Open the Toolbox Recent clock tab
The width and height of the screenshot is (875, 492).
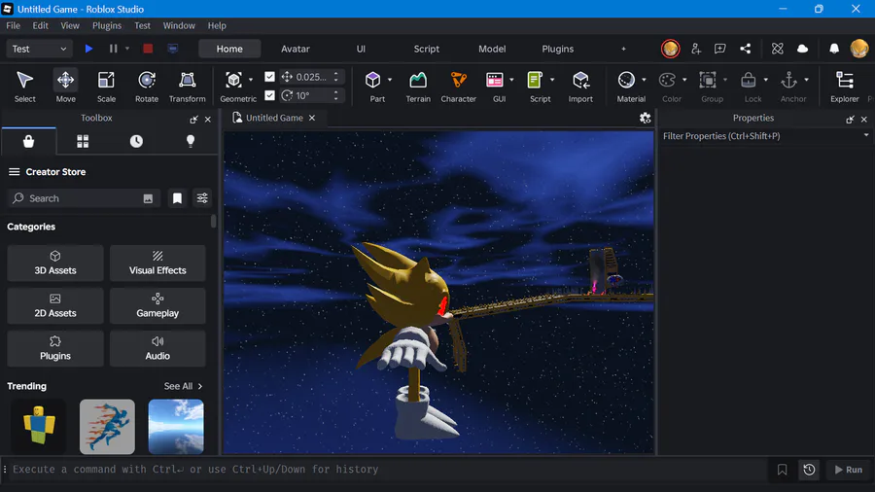pyautogui.click(x=136, y=142)
